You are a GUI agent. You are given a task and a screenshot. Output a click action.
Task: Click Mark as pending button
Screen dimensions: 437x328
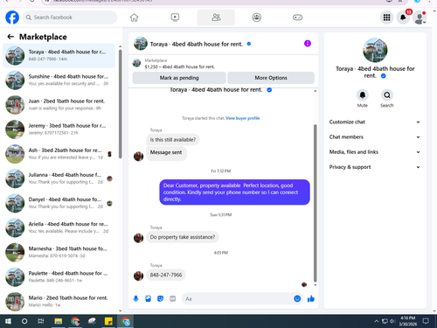click(x=179, y=78)
